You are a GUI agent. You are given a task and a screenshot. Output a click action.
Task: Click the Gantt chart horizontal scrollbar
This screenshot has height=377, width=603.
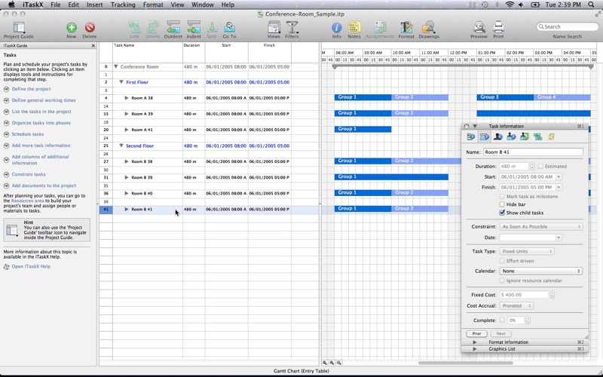click(465, 363)
